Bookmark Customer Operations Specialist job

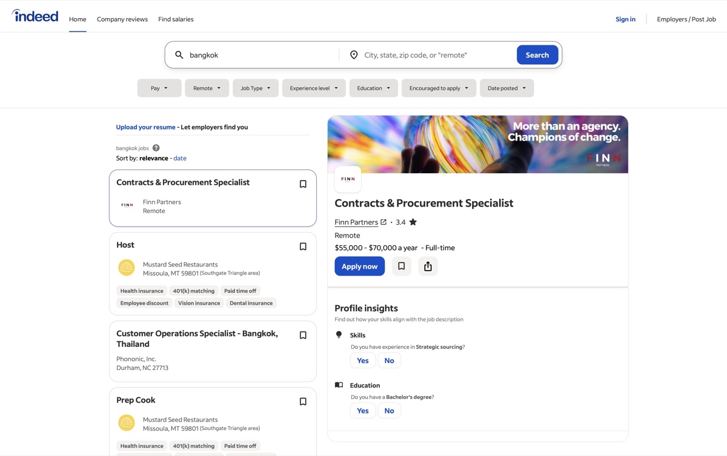(x=303, y=335)
